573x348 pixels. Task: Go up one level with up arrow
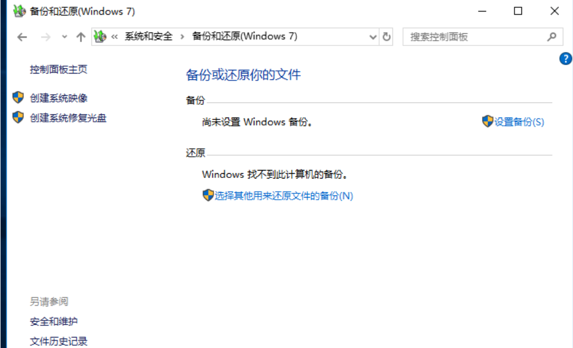tap(81, 37)
